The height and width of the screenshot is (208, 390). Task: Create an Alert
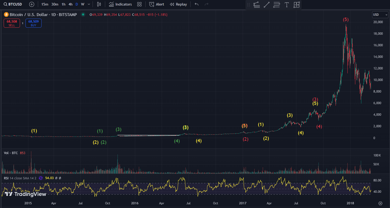click(x=157, y=4)
